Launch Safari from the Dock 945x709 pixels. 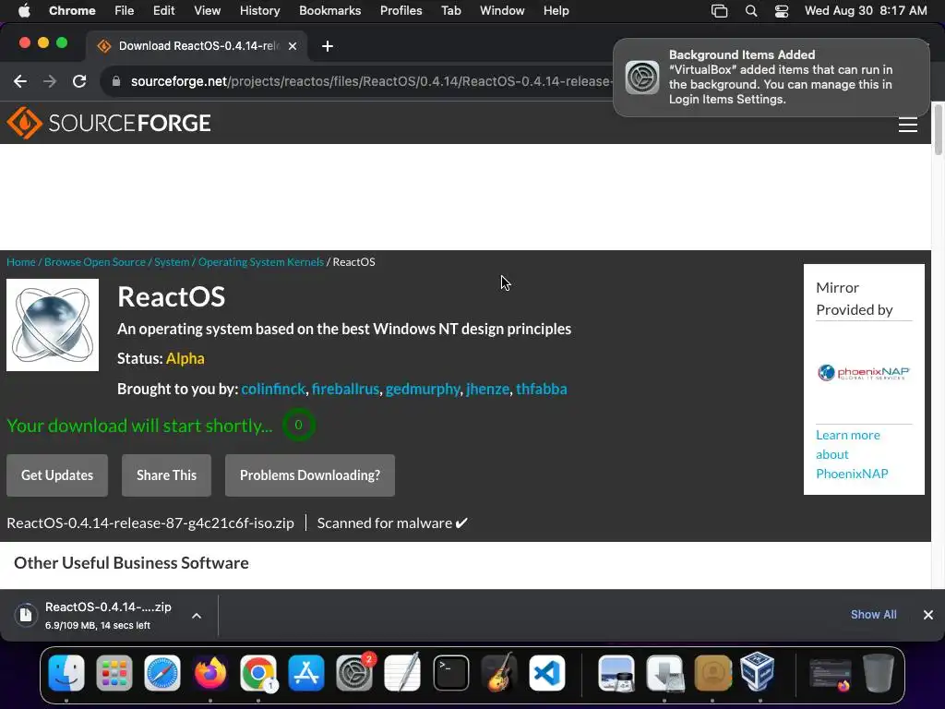[x=162, y=673]
